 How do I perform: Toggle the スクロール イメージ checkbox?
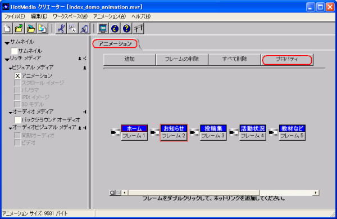click(17, 83)
